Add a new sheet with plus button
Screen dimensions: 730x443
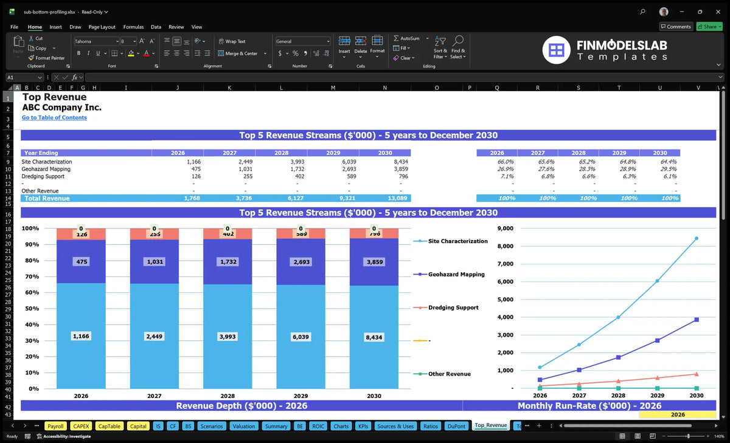[x=538, y=425]
